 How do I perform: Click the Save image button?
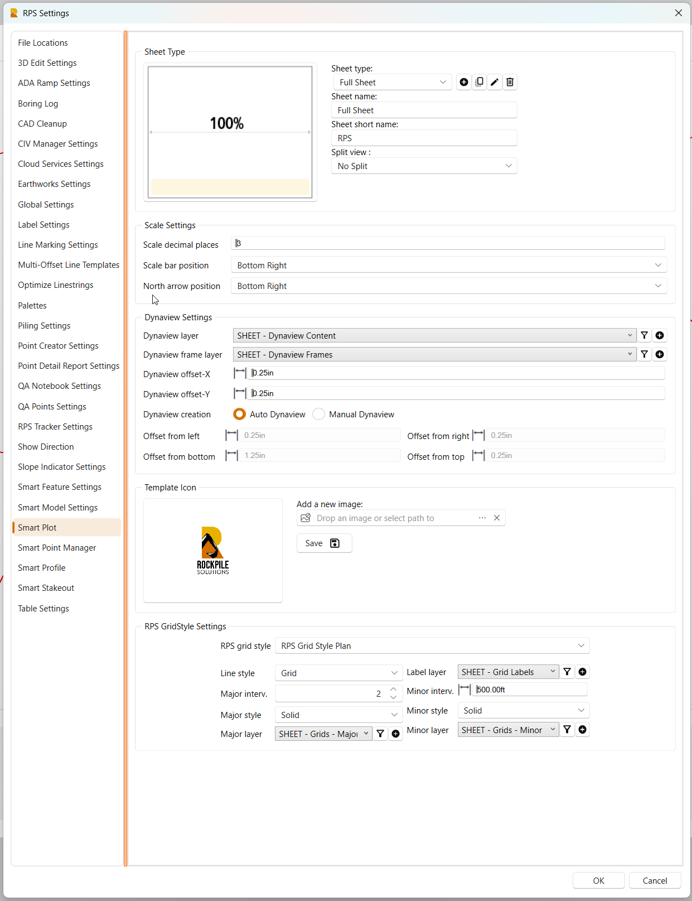[323, 543]
